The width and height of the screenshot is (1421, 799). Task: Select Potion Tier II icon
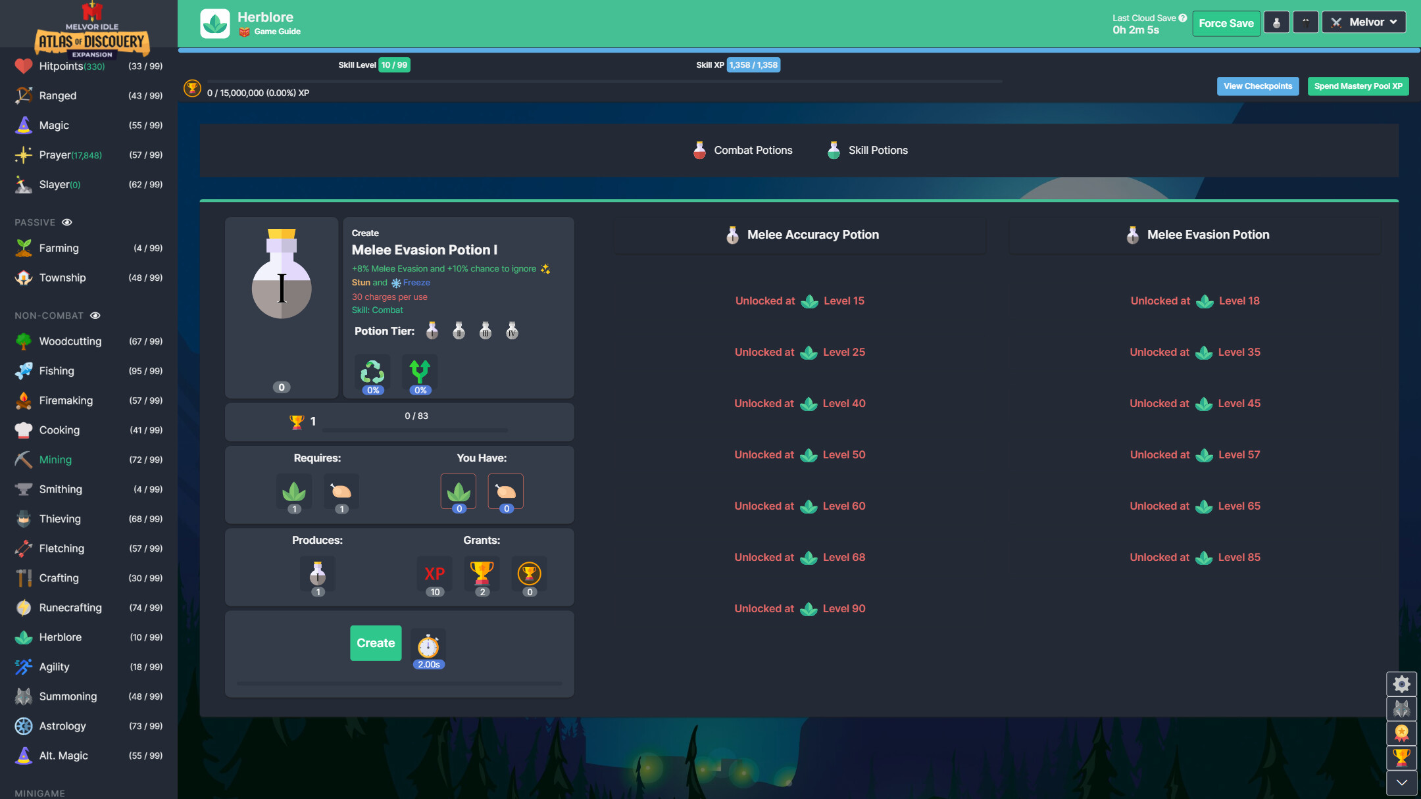point(459,331)
